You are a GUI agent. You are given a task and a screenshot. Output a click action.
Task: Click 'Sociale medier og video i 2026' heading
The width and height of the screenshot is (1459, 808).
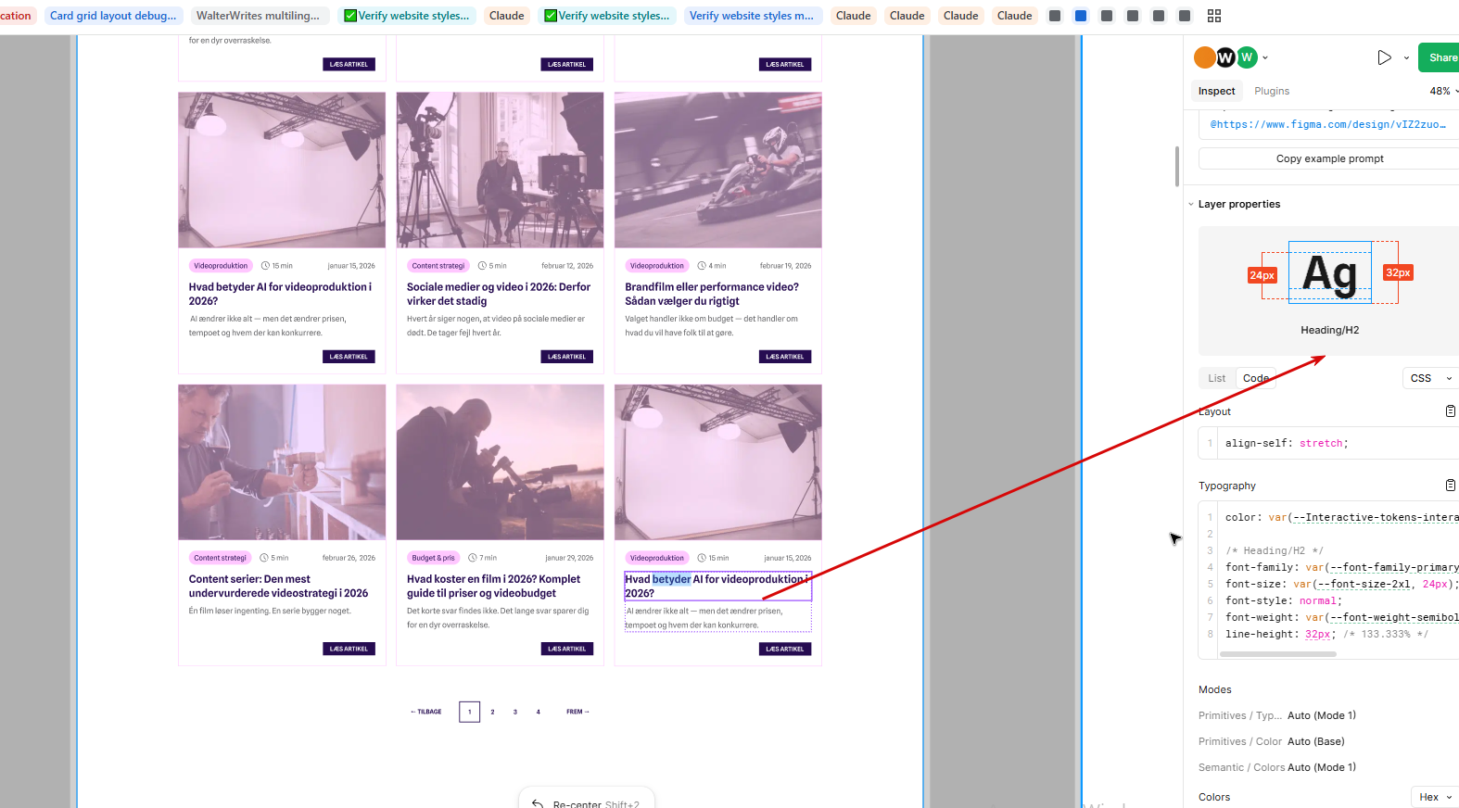(499, 294)
